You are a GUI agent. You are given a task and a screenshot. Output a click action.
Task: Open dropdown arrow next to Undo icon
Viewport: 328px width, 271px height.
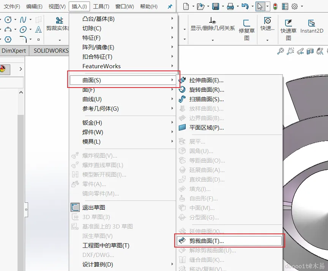(252, 6)
